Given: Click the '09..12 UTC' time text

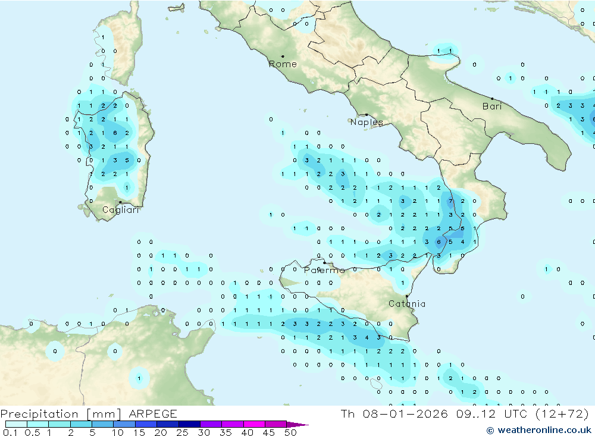Looking at the screenshot, I should [492, 413].
